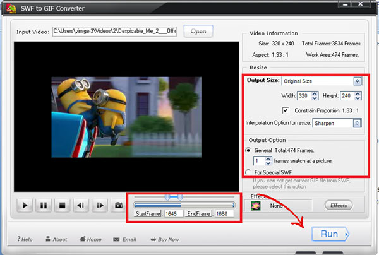379x255 pixels.
Task: Go to the Home link
Action: tap(90, 239)
